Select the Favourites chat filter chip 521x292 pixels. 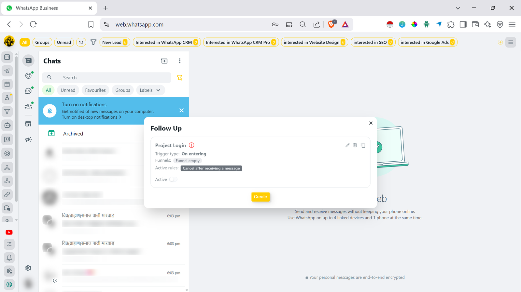pos(95,90)
